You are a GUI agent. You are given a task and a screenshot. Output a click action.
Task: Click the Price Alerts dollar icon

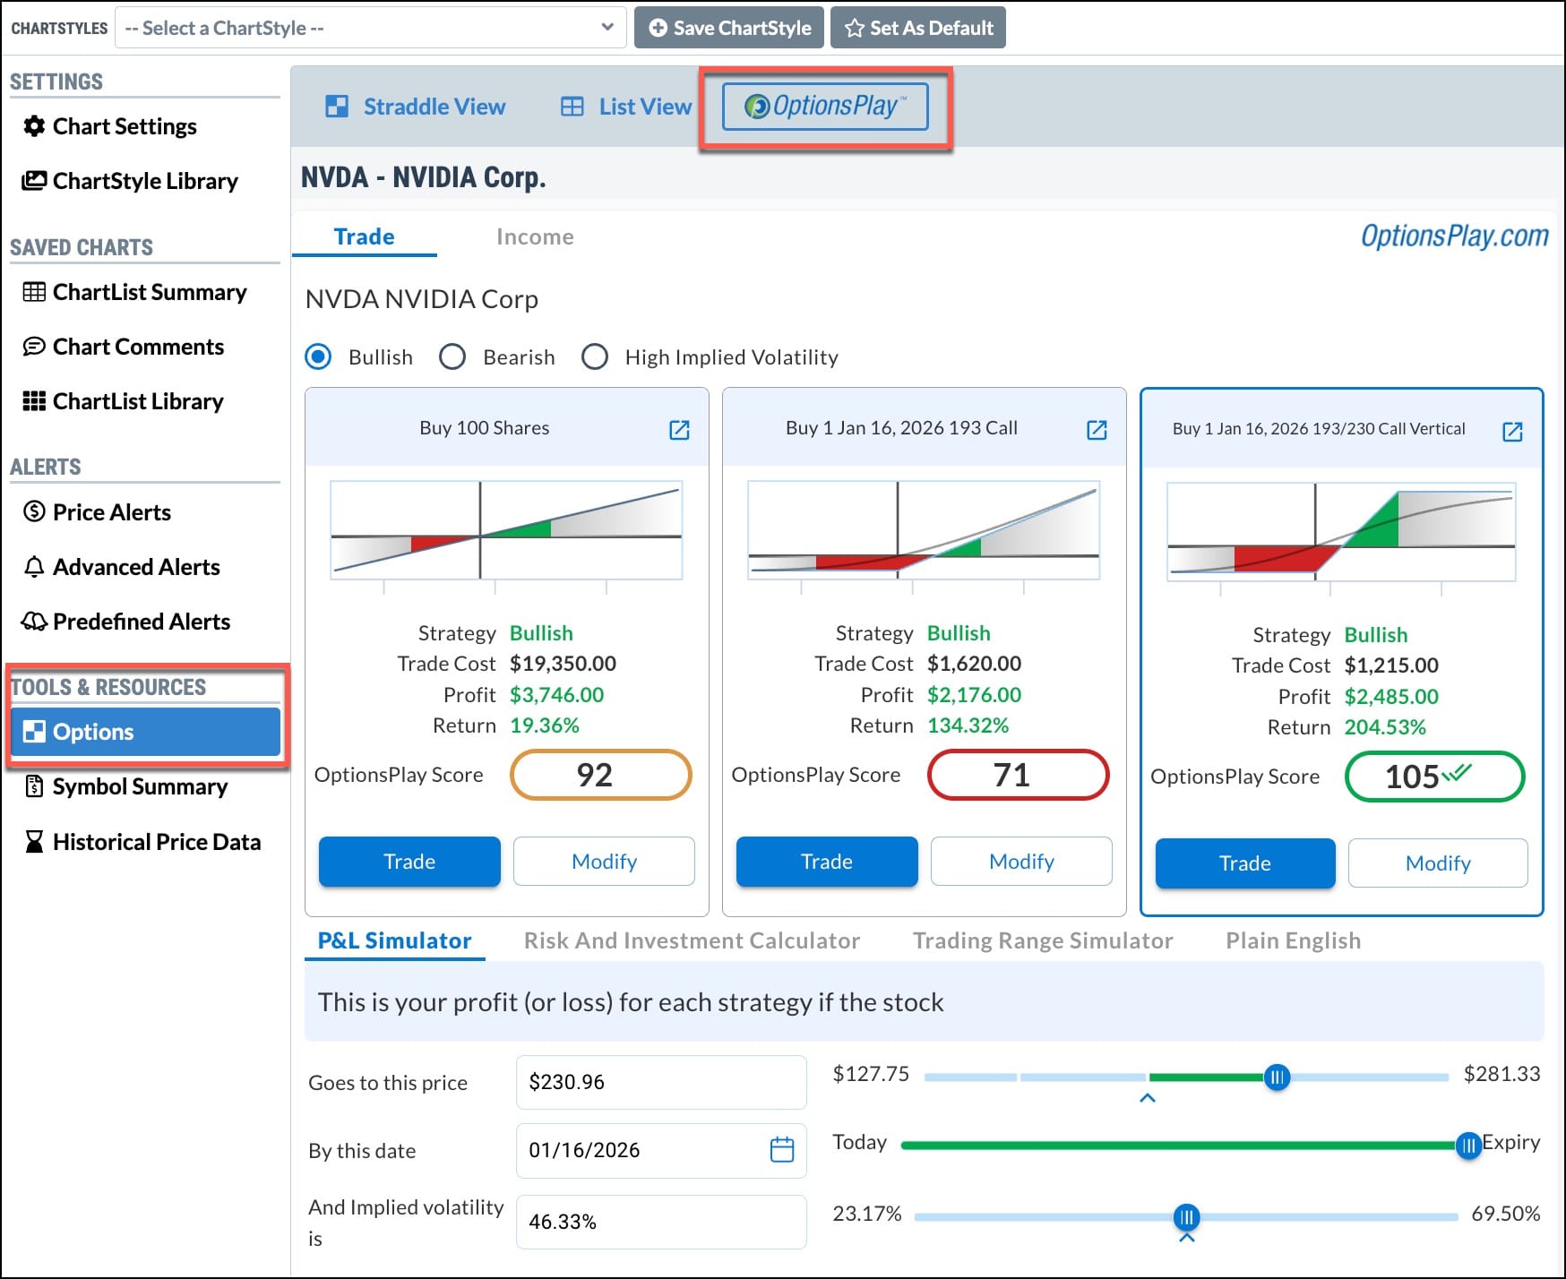coord(34,511)
